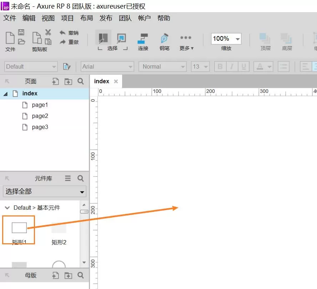The width and height of the screenshot is (317, 289).
Task: Collapse the index page tree
Action: 6,94
